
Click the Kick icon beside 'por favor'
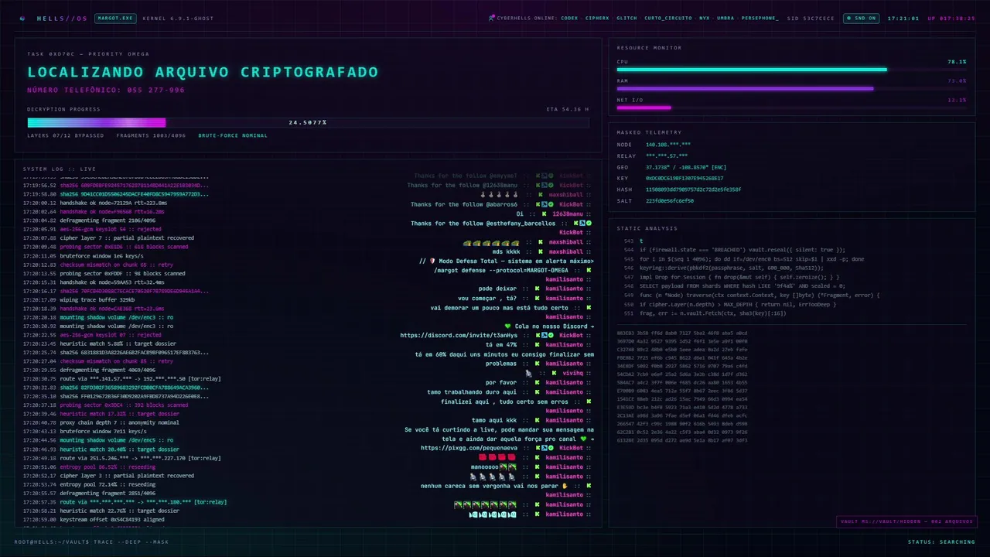click(x=537, y=382)
